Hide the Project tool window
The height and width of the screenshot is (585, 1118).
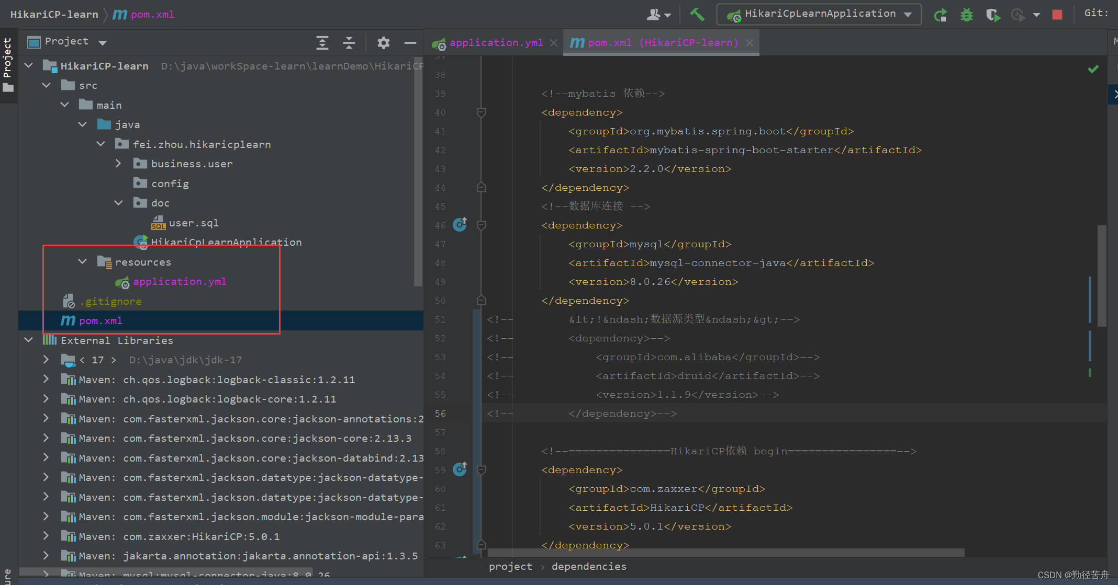coord(410,42)
